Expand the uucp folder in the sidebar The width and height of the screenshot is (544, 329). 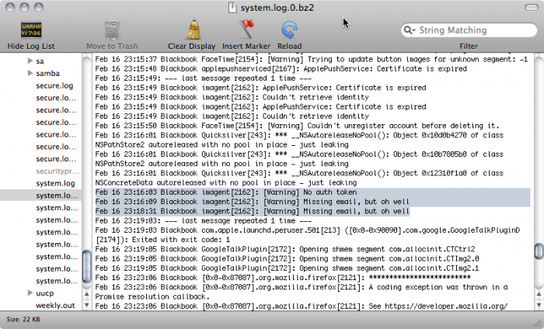30,293
